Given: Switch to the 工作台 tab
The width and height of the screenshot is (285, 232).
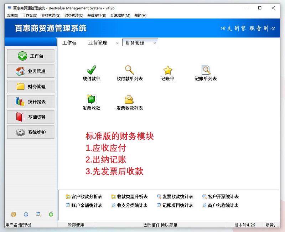Looking at the screenshot, I should 69,43.
